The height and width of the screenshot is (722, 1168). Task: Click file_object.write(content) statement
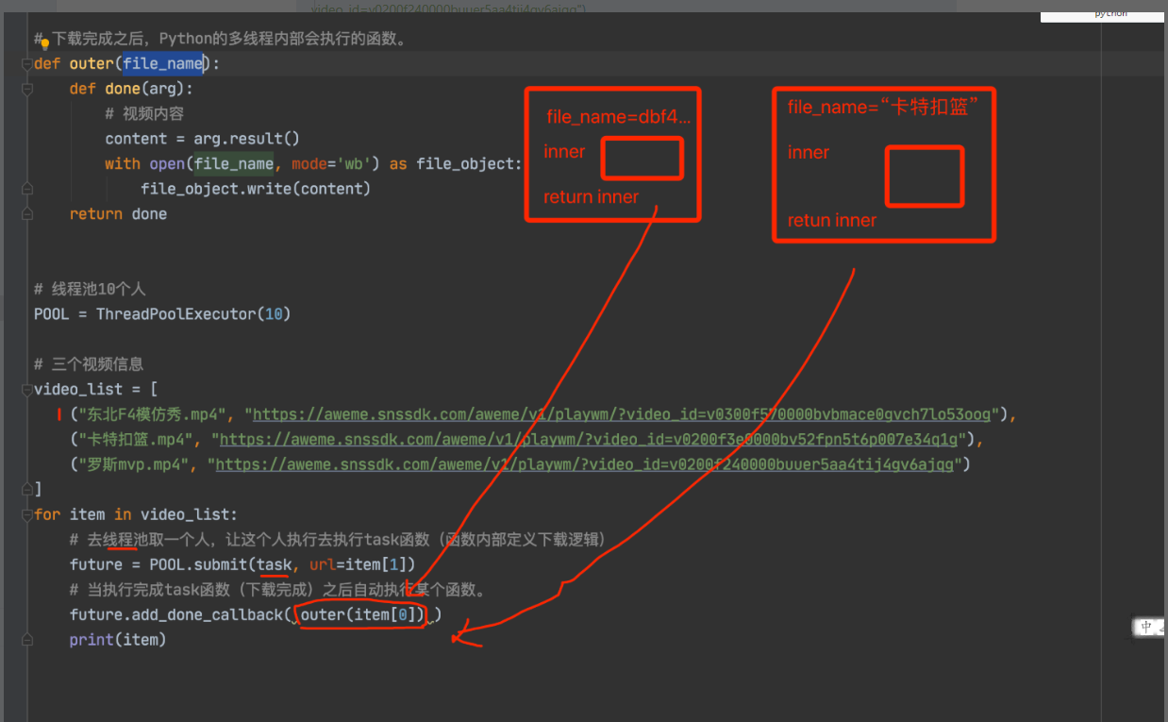[256, 189]
